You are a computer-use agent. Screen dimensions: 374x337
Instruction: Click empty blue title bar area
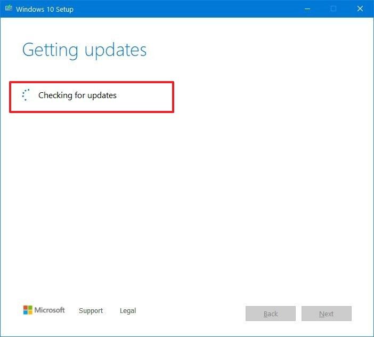(186, 9)
